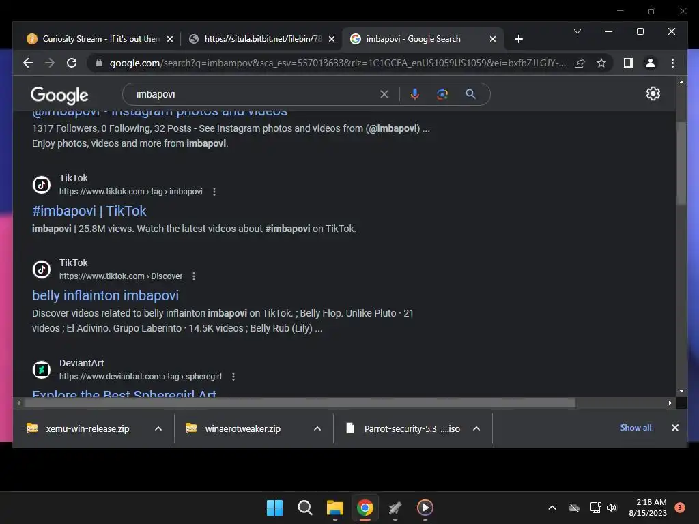Open the Chrome three-dot menu
Screen dimensions: 699x524
point(672,63)
